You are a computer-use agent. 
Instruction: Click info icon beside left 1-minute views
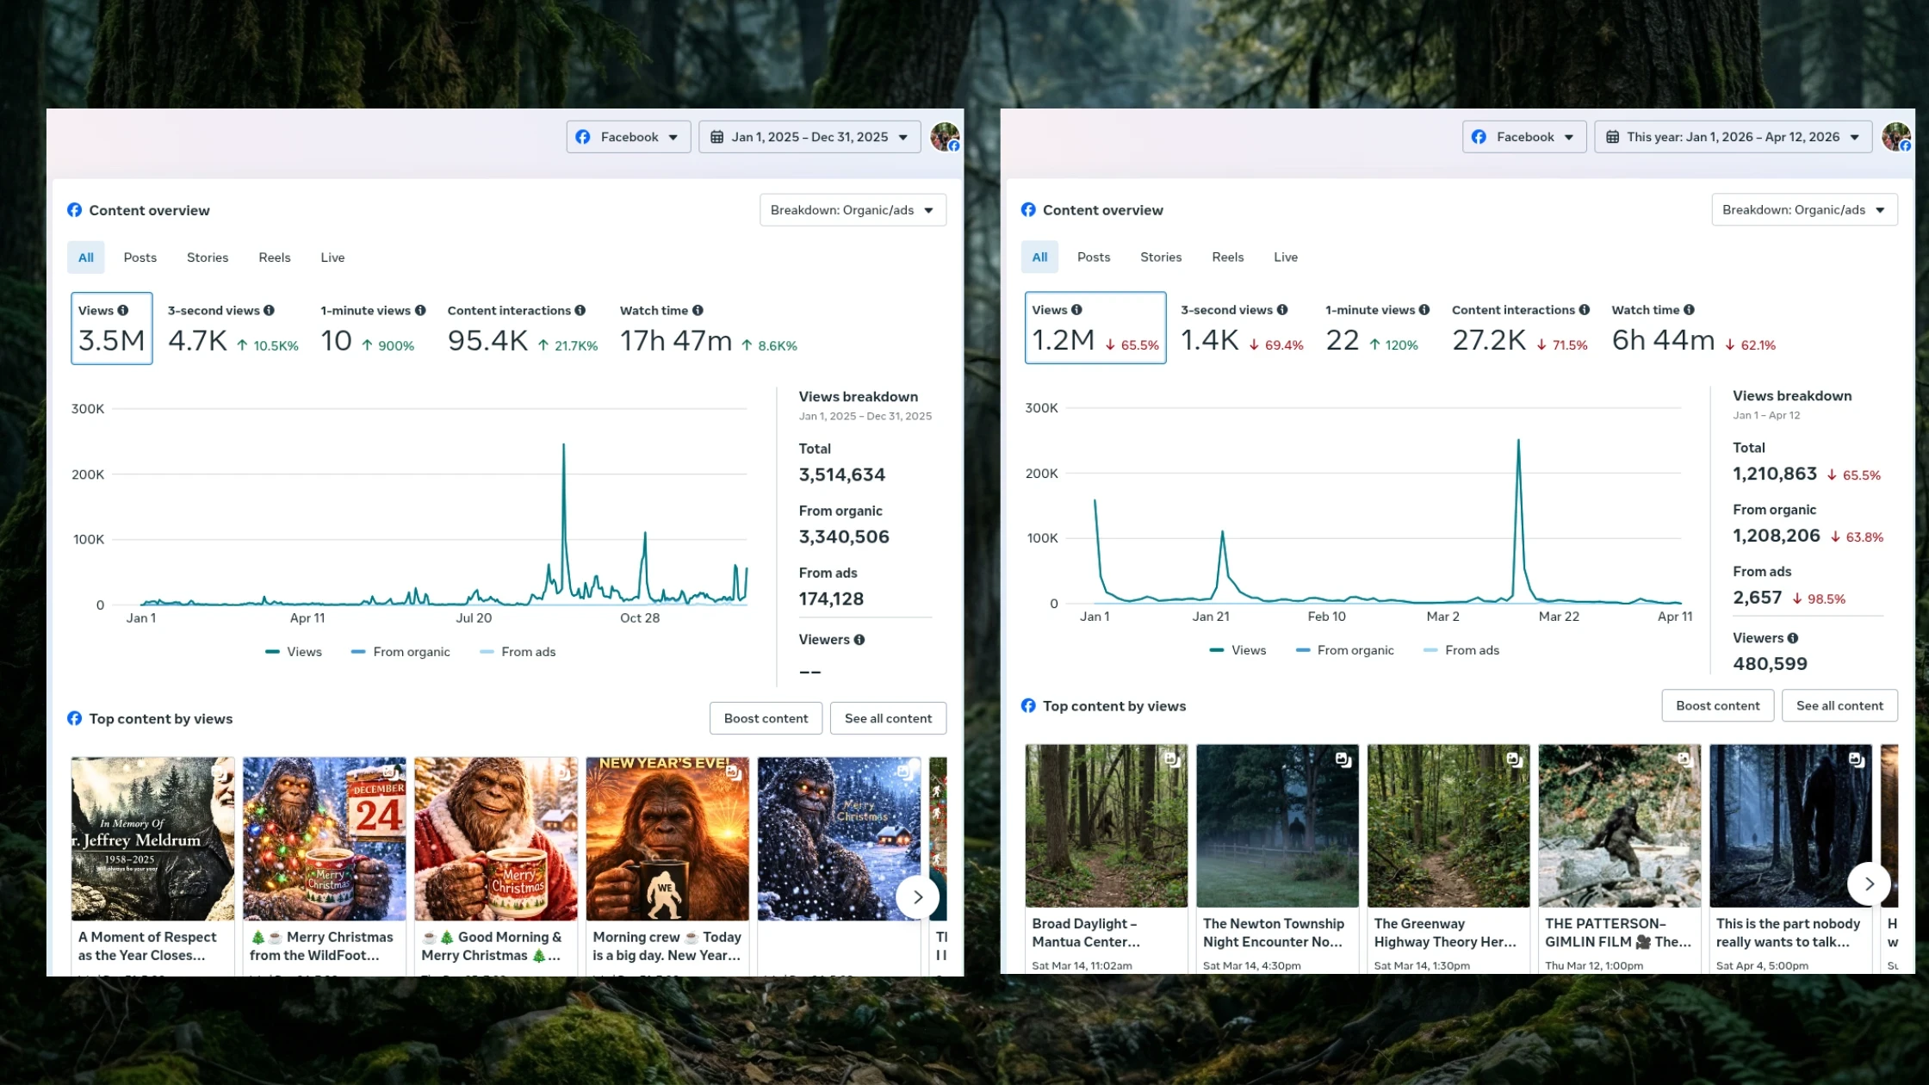tap(420, 311)
